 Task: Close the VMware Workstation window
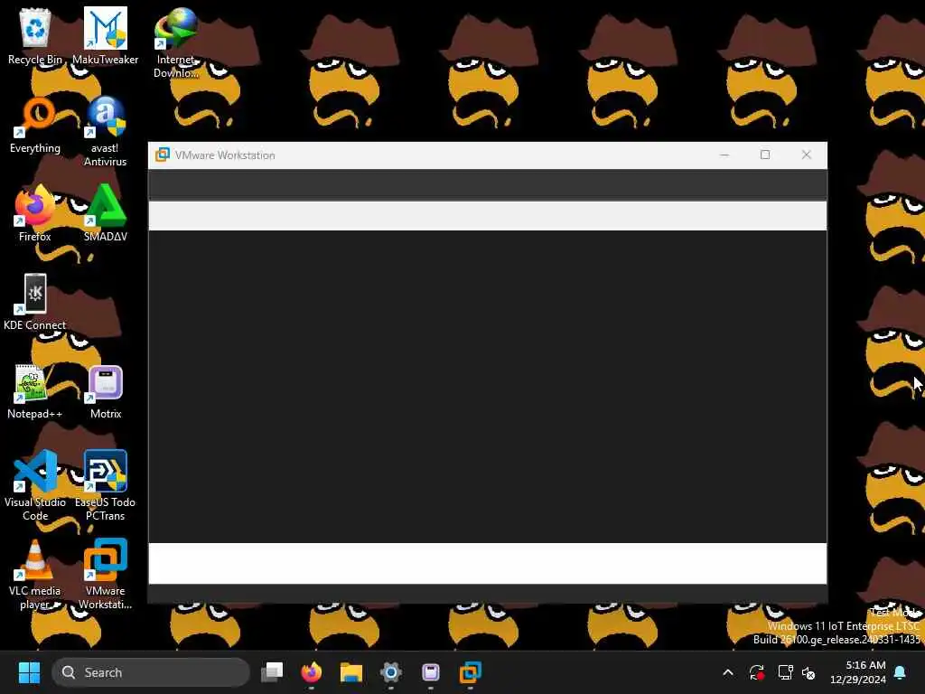807,155
